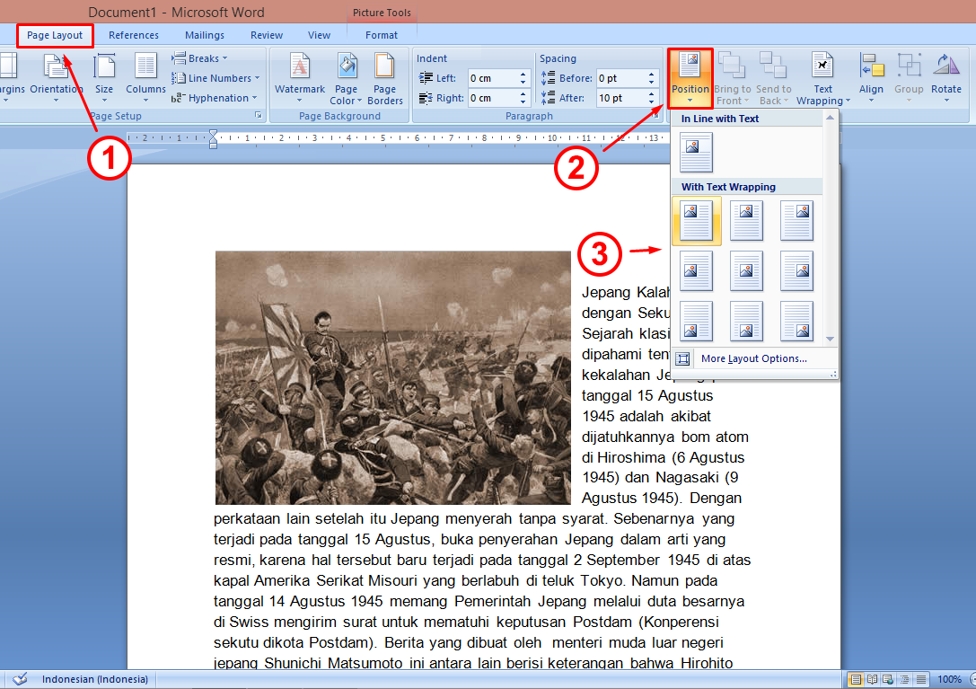Decrease Indent Left with the down arrow
Screen dimensions: 976x689
523,83
